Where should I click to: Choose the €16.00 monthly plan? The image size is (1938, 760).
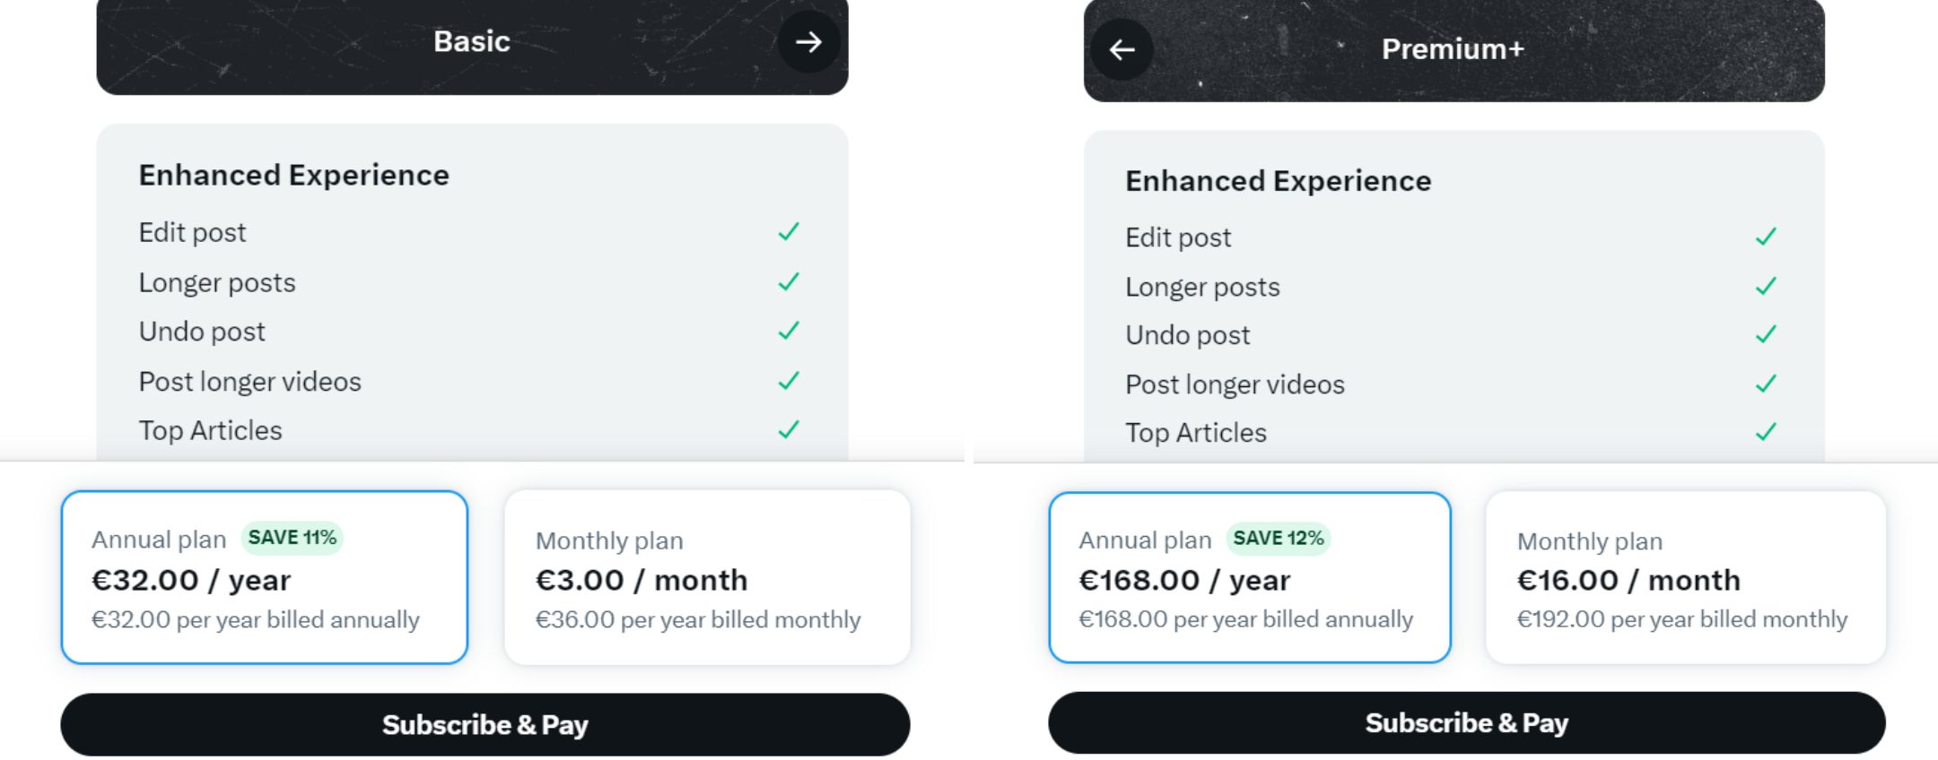tap(1685, 578)
